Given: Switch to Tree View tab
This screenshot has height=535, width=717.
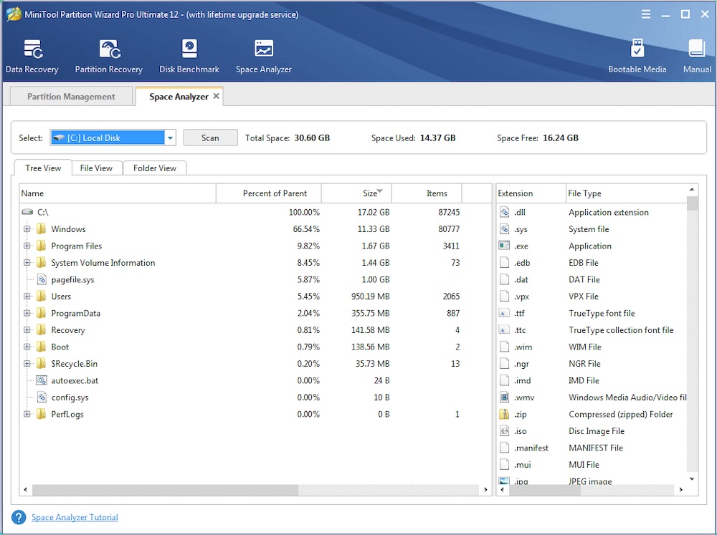Looking at the screenshot, I should pyautogui.click(x=43, y=168).
